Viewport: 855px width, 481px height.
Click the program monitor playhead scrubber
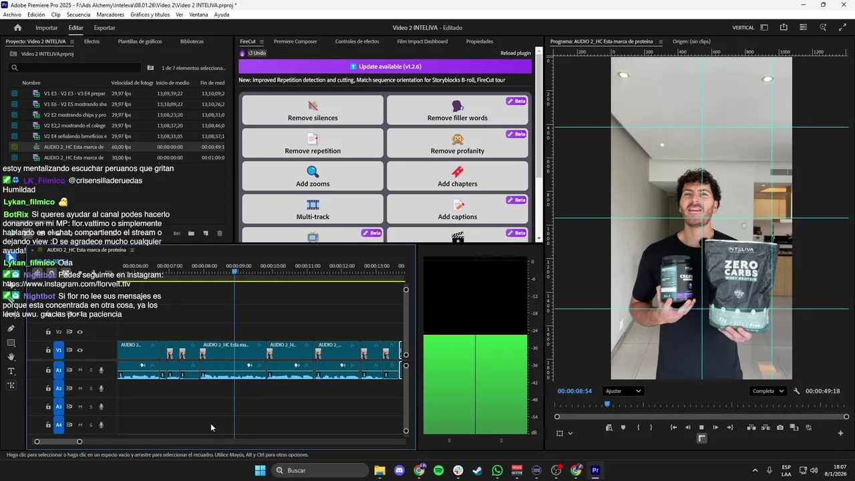[x=607, y=404]
